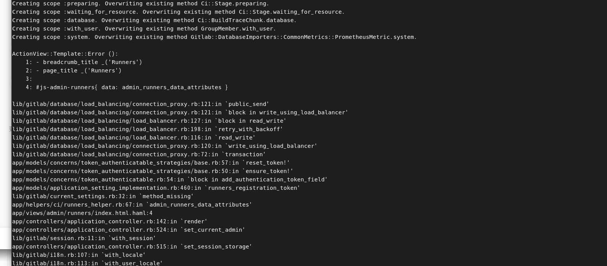Click load_balancer.rb:116 read_write trace line
The image size is (607, 266).
point(134,138)
